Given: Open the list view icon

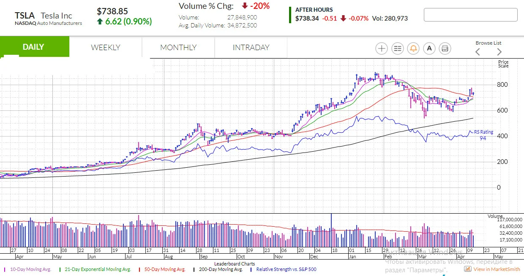Looking at the screenshot, I should point(398,48).
